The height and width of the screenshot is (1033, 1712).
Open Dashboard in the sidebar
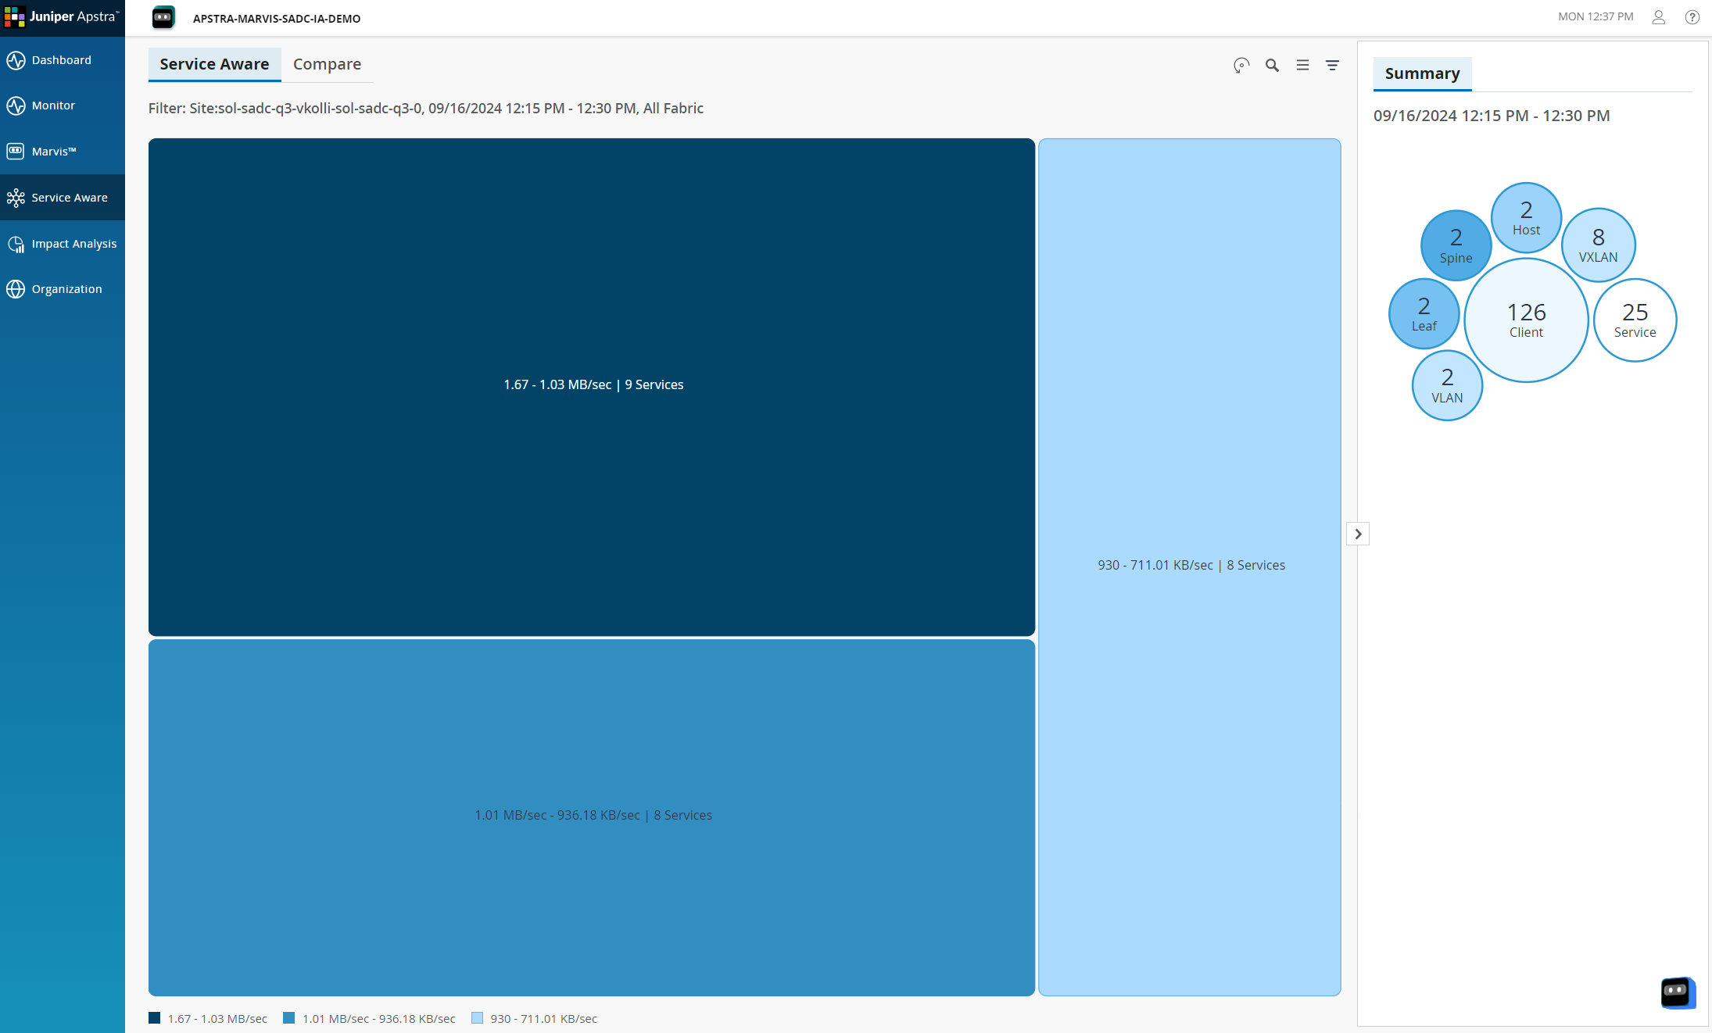coord(61,60)
